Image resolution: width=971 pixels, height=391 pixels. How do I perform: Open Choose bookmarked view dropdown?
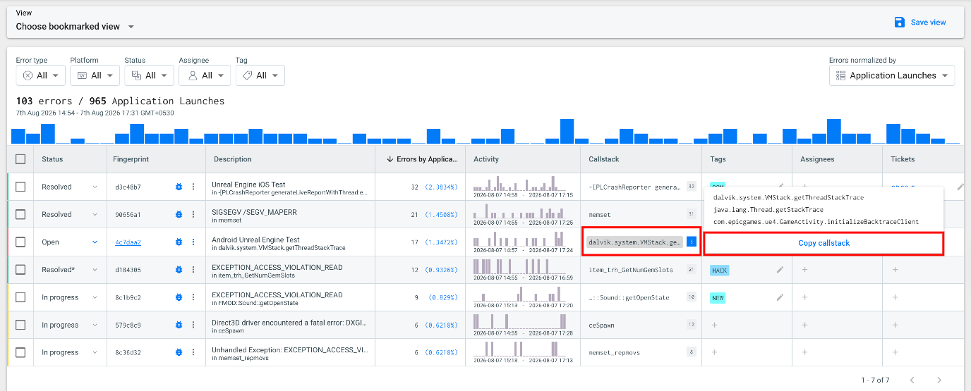coord(75,26)
